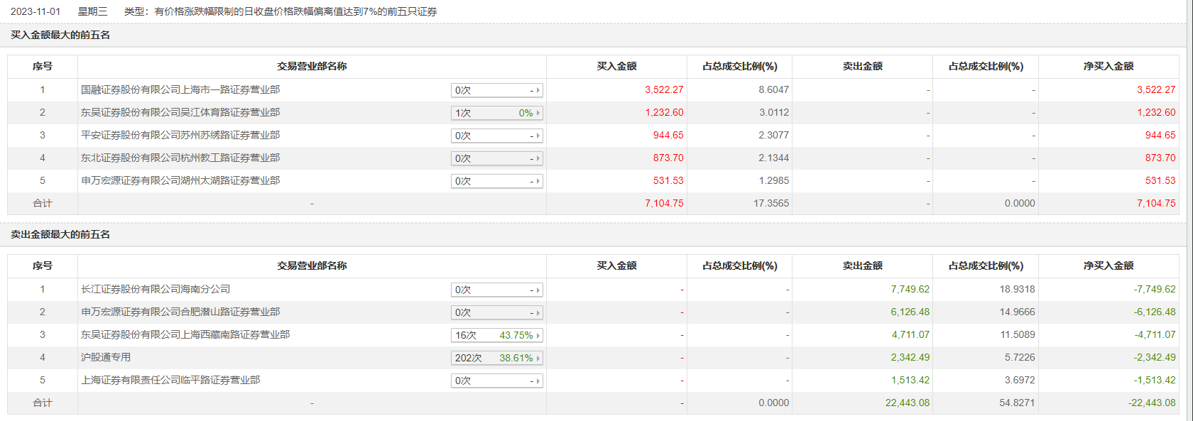Viewport: 1193px width, 421px height.
Task: Open the 0次 dropdown beside 东北证券杭州教工路营业部
Action: pos(496,158)
